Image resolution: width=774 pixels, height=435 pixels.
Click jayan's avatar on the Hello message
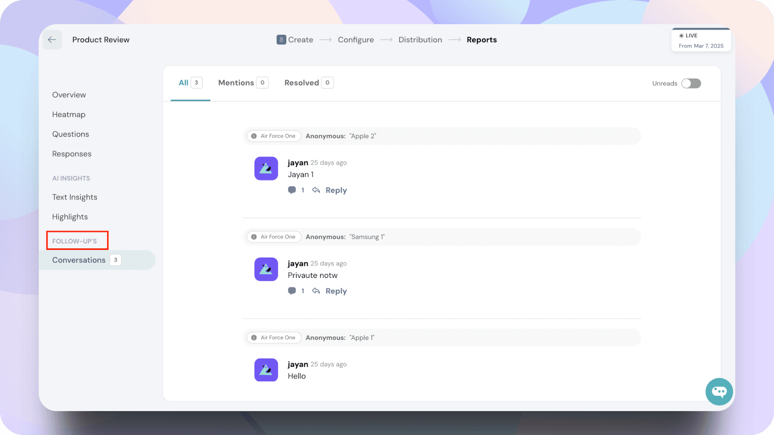pyautogui.click(x=266, y=370)
